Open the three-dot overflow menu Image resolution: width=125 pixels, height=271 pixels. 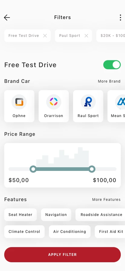click(120, 18)
